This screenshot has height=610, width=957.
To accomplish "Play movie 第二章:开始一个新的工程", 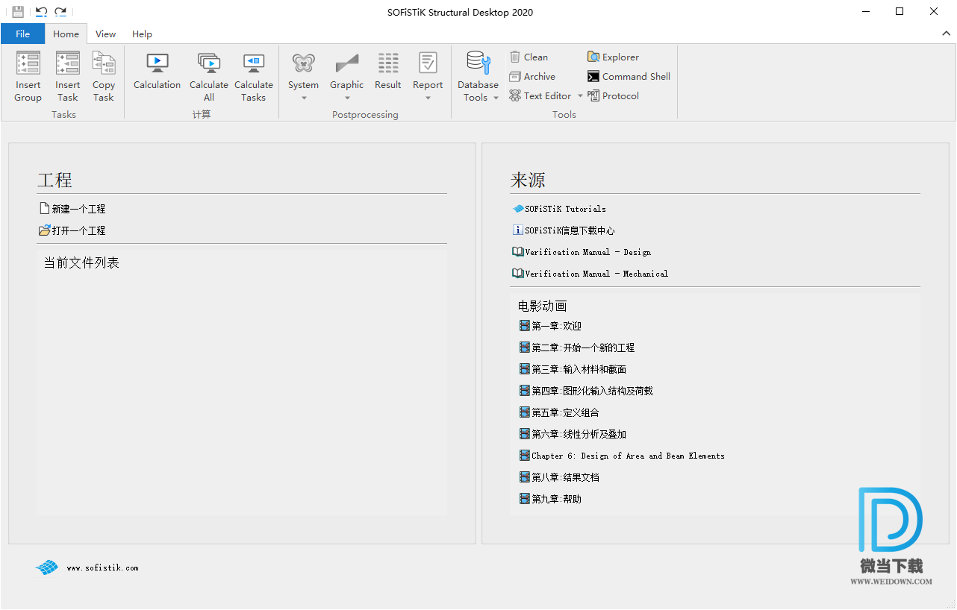I will coord(577,348).
